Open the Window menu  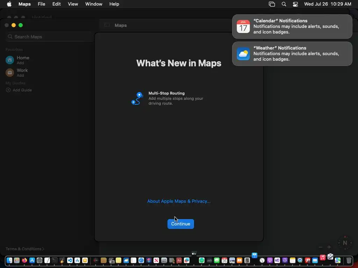point(94,4)
